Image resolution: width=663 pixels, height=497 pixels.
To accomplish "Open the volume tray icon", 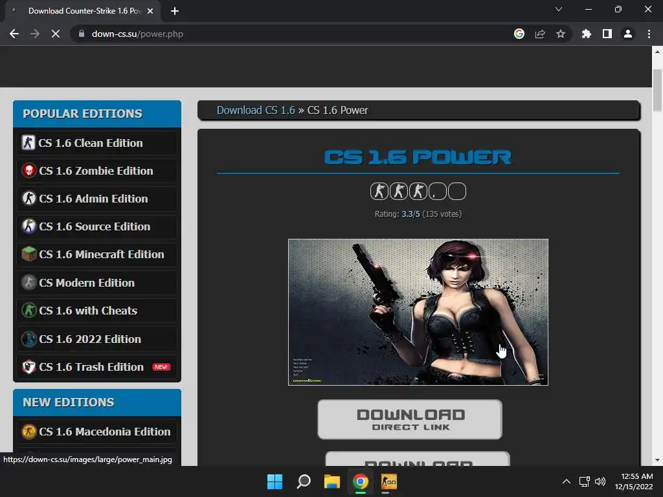I will click(600, 481).
